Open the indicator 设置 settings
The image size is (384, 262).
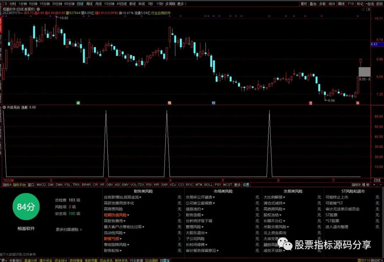pos(246,184)
